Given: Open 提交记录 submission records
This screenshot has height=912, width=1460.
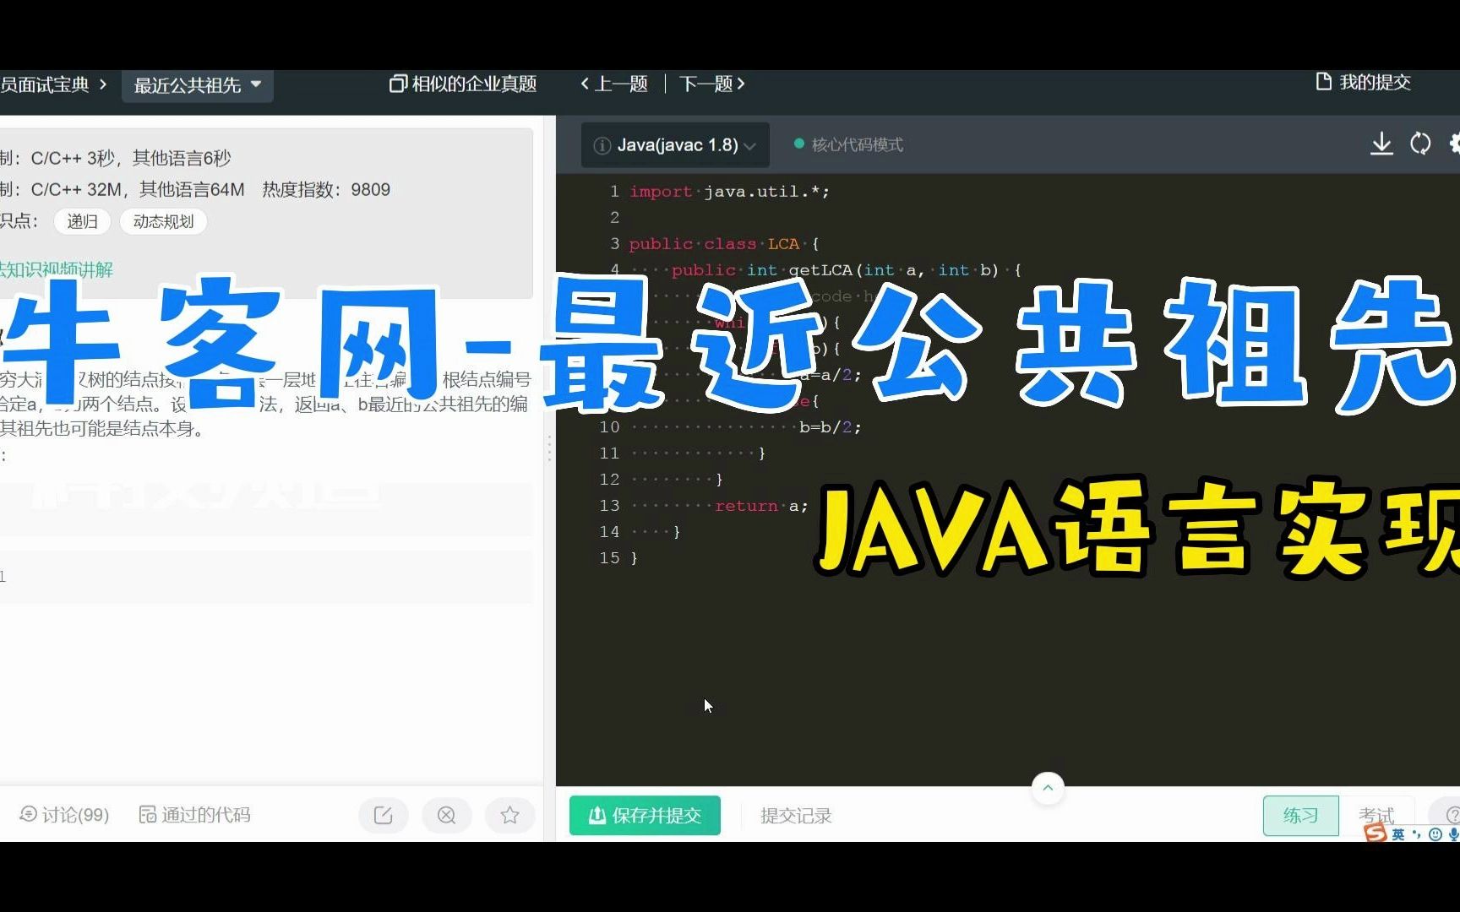Looking at the screenshot, I should [x=796, y=816].
